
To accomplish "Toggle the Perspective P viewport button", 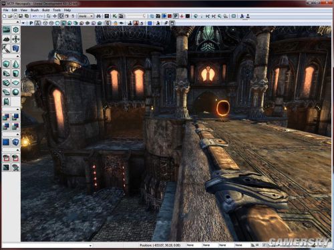I will point(31,23).
